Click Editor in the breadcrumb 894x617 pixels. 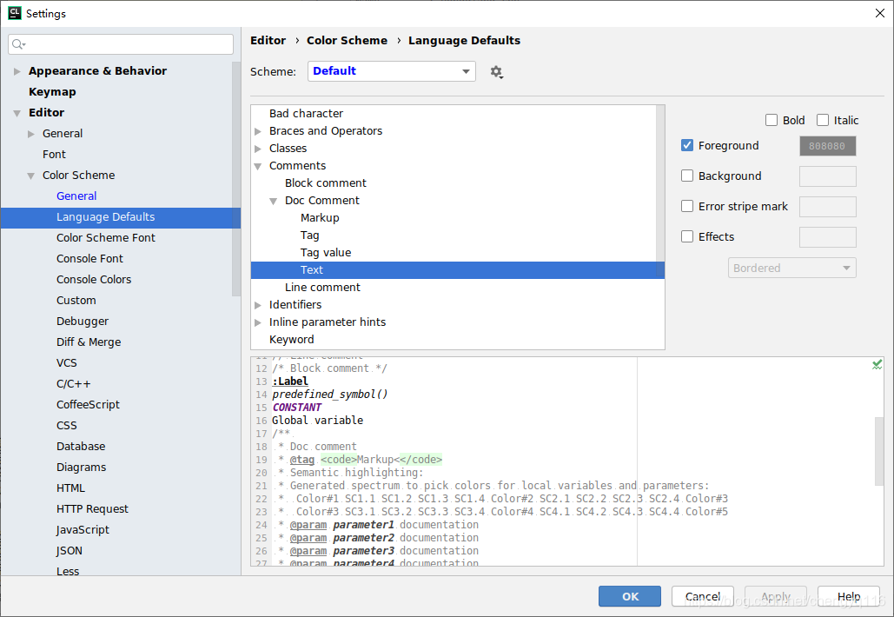[268, 41]
